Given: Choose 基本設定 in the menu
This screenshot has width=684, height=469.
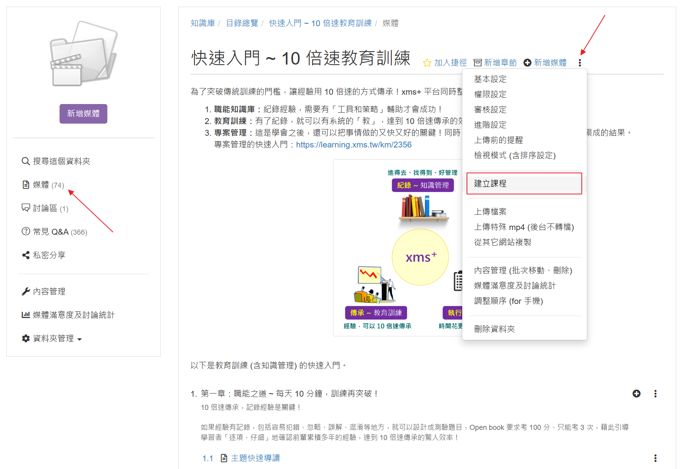Looking at the screenshot, I should pos(490,79).
